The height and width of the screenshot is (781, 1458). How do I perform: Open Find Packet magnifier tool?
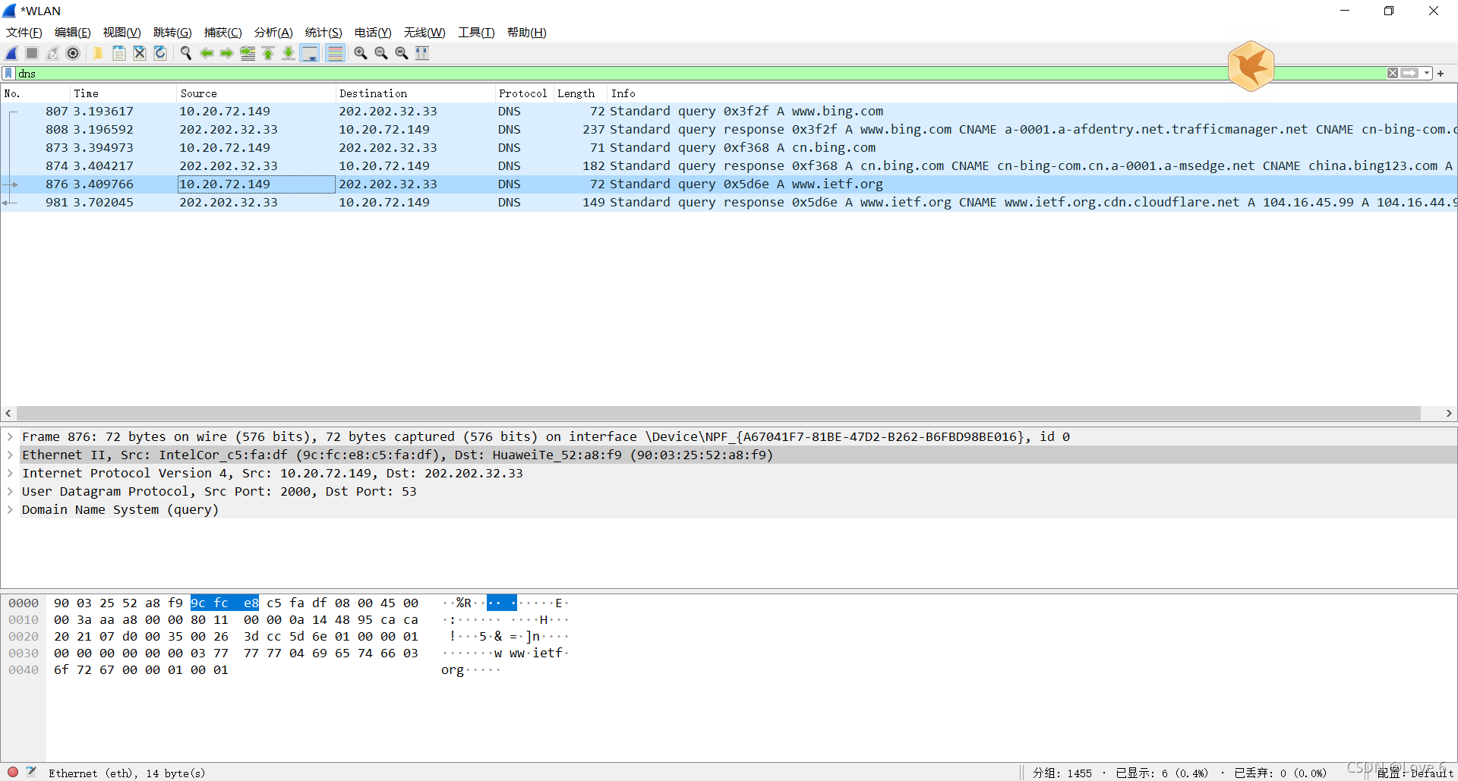[x=185, y=53]
